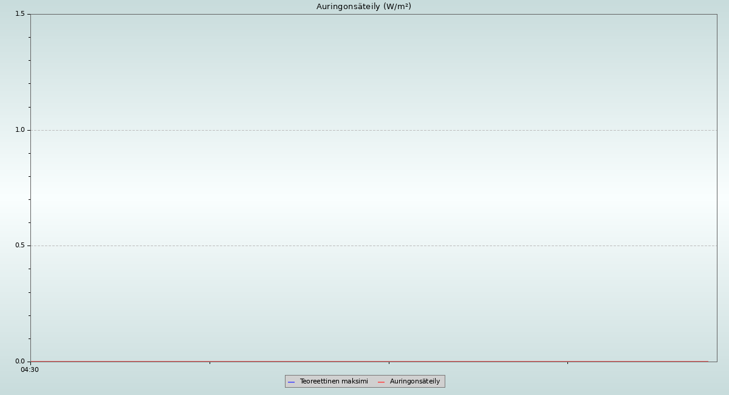Click the last x-axis tick mark on the right
This screenshot has height=395, width=729.
click(567, 363)
